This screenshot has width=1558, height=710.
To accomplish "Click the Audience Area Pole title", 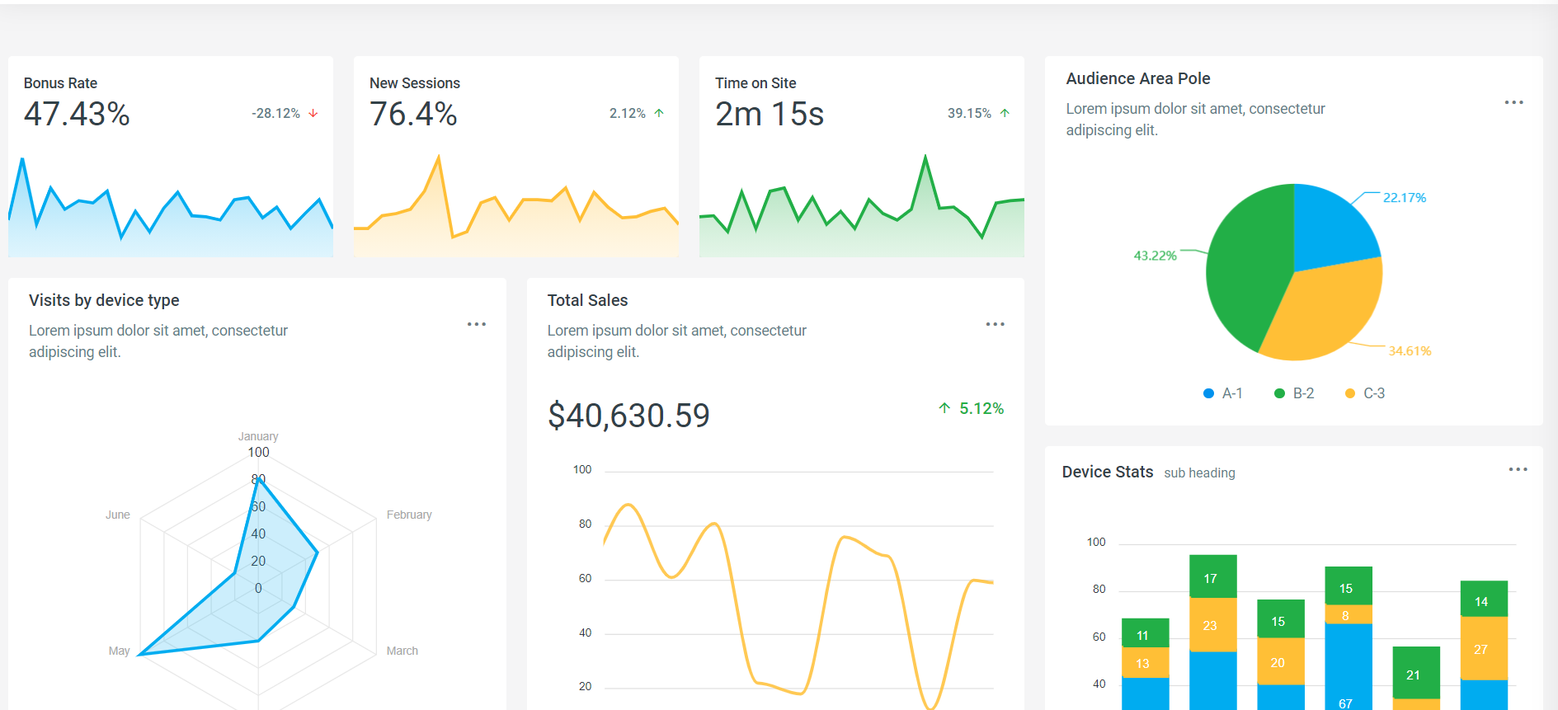I will pos(1138,78).
